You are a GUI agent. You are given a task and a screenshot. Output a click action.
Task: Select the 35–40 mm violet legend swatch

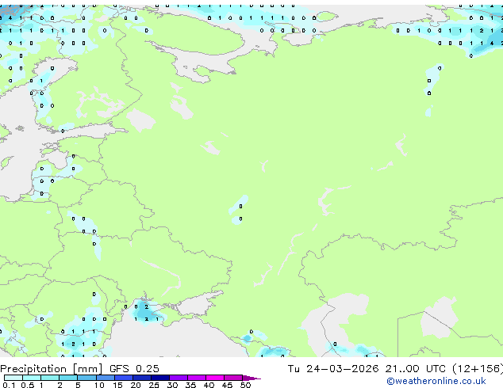point(197,378)
